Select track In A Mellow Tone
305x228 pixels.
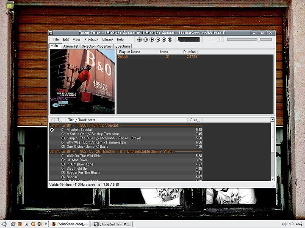(x=126, y=164)
